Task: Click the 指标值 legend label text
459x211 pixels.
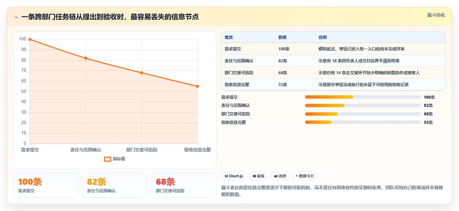Action: pos(119,159)
